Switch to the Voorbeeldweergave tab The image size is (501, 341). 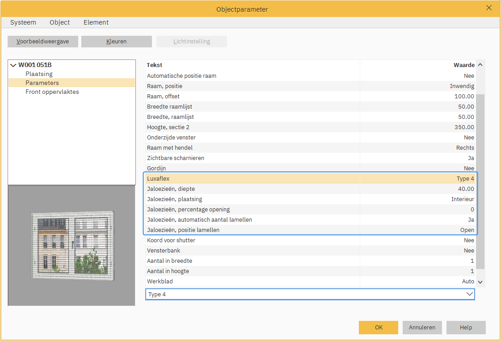tap(42, 41)
